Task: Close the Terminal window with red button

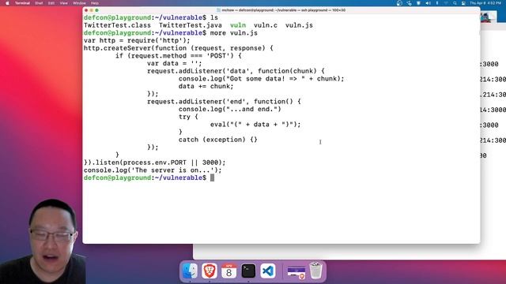Action: (x=86, y=10)
